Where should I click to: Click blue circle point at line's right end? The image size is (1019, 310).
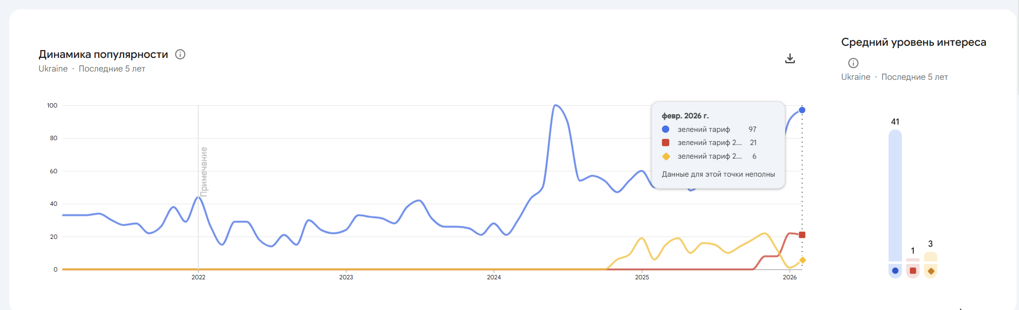pos(802,110)
